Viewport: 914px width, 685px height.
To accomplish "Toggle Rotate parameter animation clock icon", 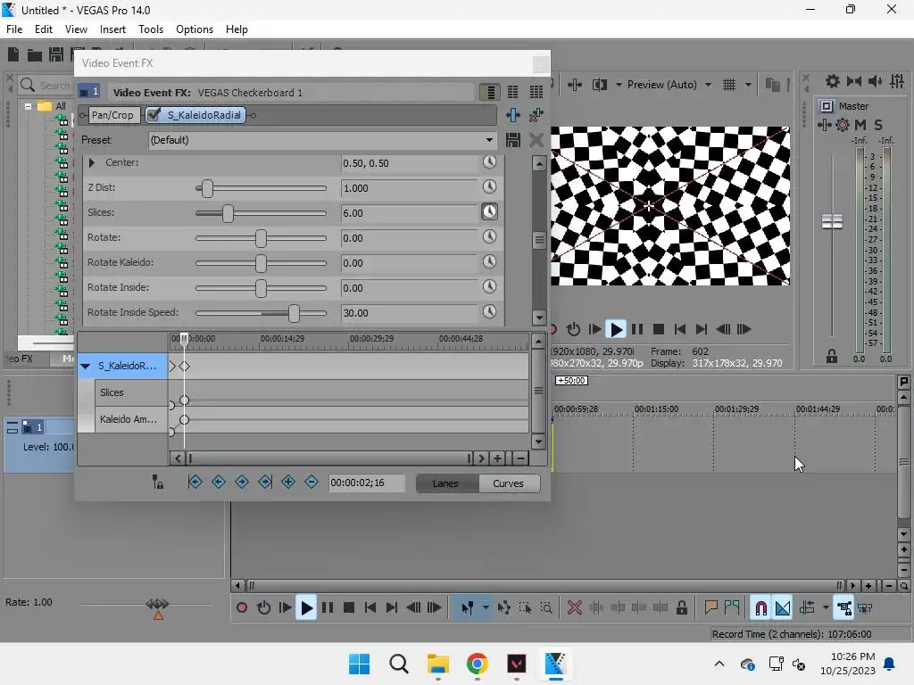I will point(490,237).
